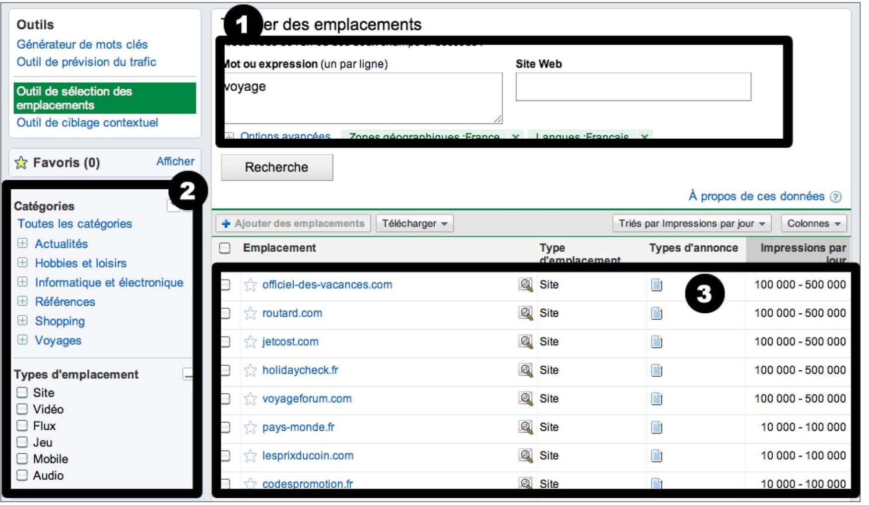Screen dimensions: 869x505
Task: Click into the Site Web input field
Action: 633,87
